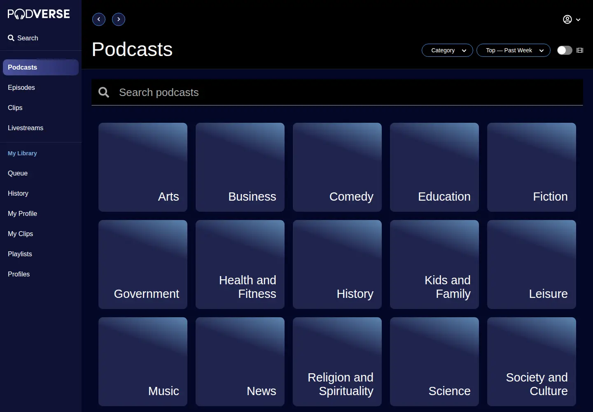The width and height of the screenshot is (593, 412).
Task: Go forward with the right arrow button
Action: pos(119,19)
